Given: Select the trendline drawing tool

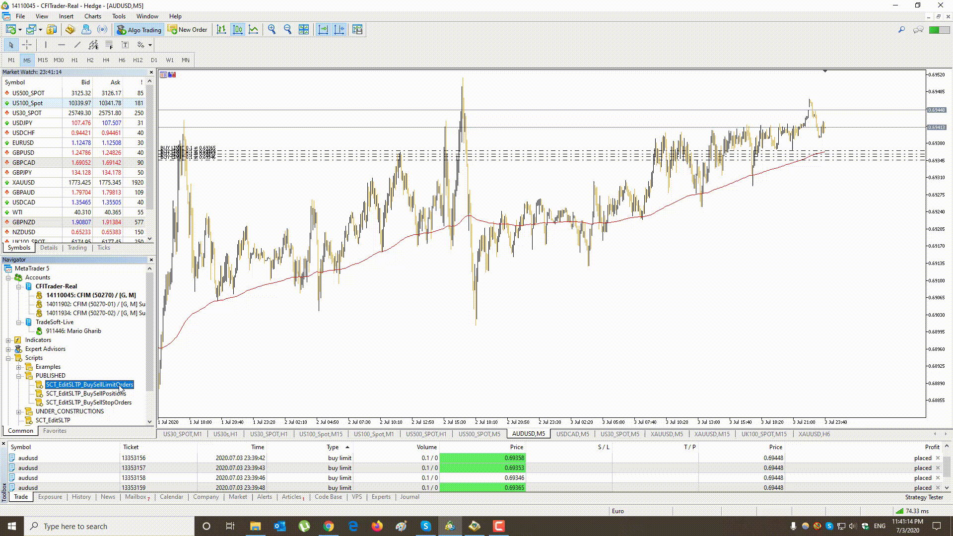Looking at the screenshot, I should coord(77,45).
